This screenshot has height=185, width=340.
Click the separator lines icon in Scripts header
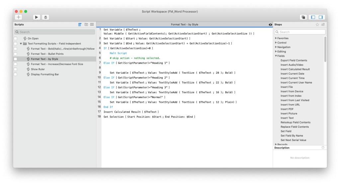coord(92,25)
